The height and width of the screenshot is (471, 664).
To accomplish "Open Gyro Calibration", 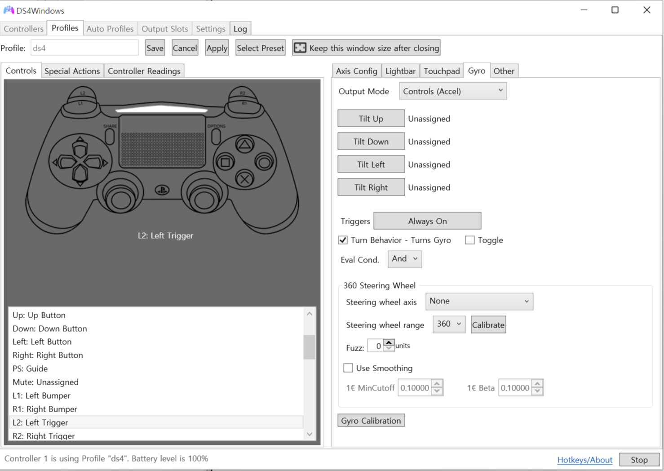I will (371, 421).
